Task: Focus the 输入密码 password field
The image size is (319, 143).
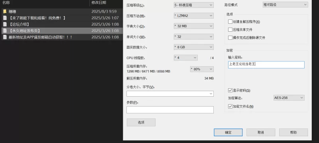Action: click(266, 65)
